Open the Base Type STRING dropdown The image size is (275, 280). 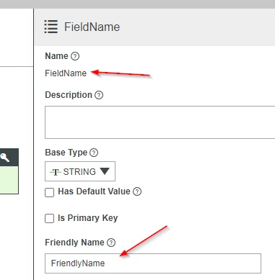point(80,171)
